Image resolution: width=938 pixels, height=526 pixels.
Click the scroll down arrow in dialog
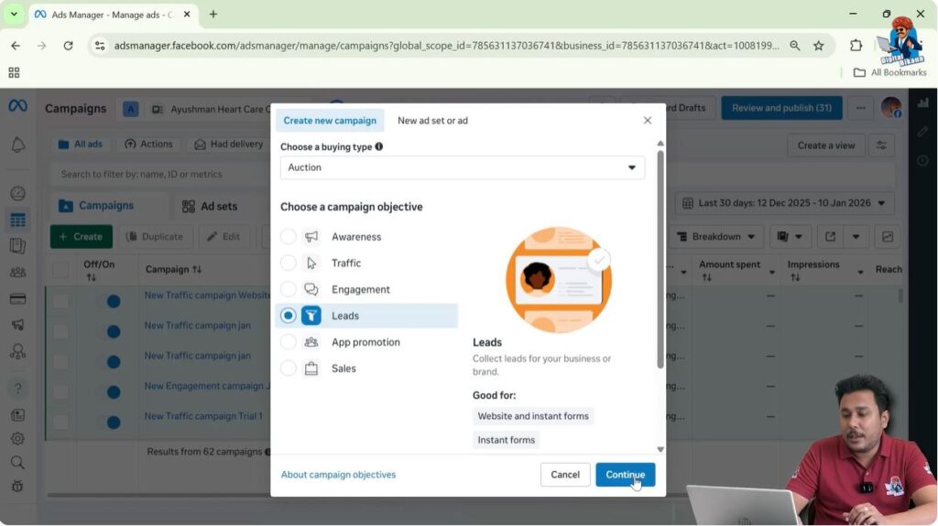[x=660, y=449]
